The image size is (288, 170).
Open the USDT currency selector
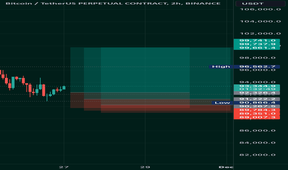(260, 3)
